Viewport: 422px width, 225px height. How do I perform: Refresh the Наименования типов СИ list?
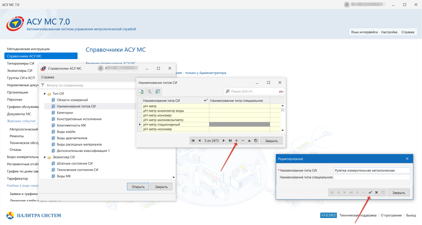pyautogui.click(x=256, y=140)
